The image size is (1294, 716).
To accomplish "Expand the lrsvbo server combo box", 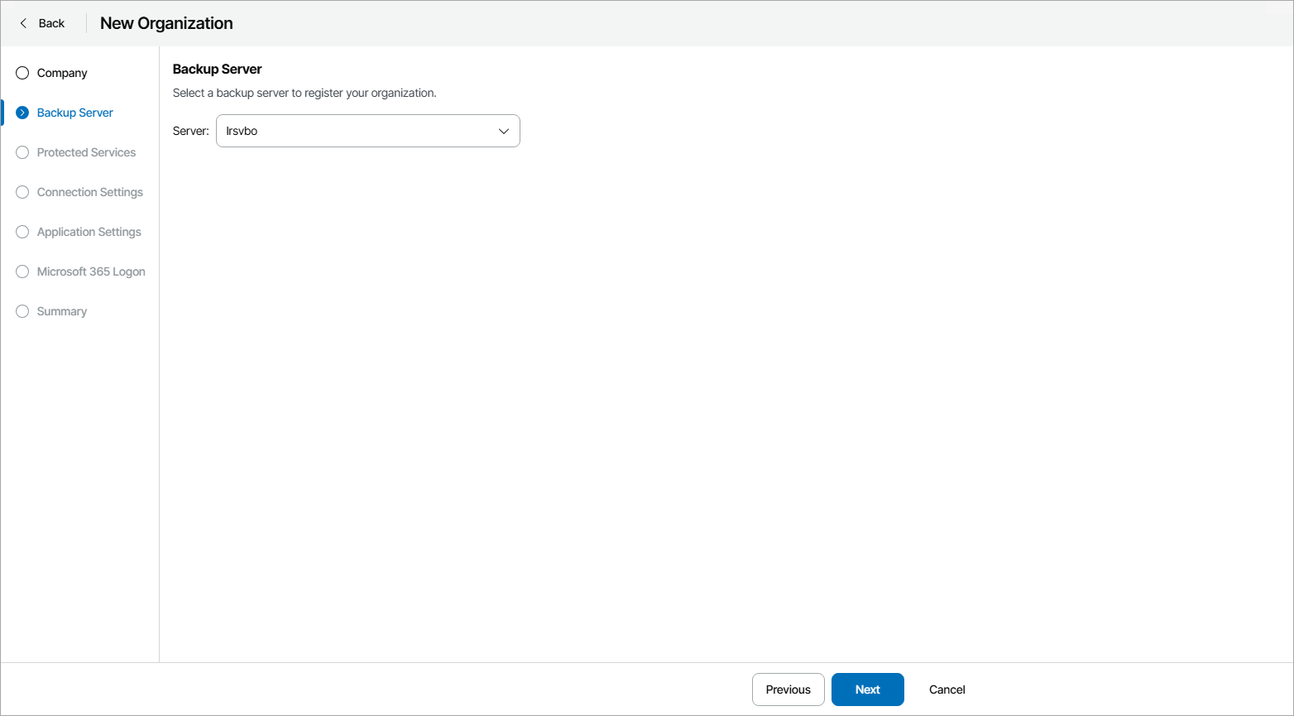I will coord(367,131).
